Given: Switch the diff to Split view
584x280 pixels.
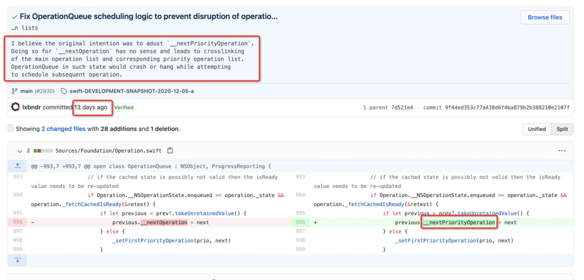Looking at the screenshot, I should tap(562, 129).
